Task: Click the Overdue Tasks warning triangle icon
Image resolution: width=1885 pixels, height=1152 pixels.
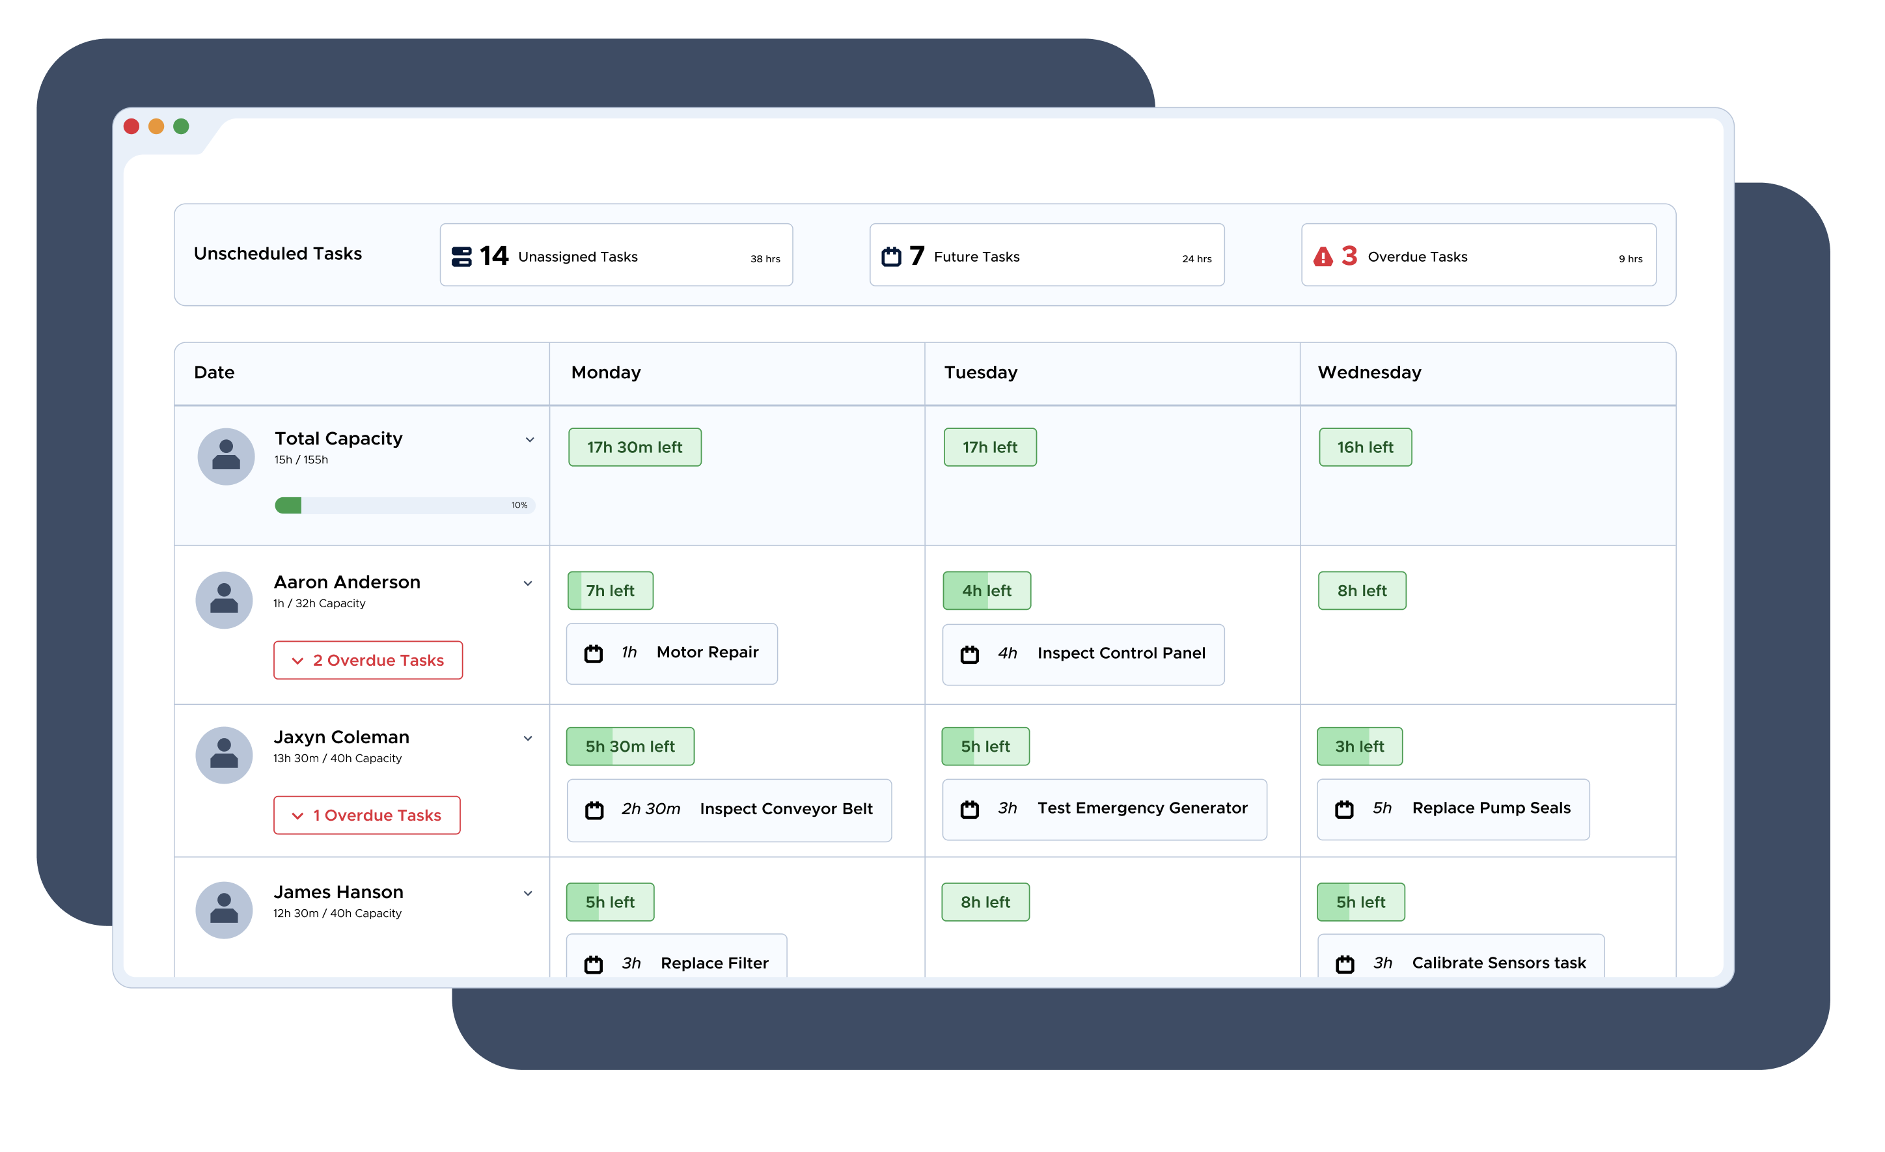Action: coord(1323,256)
